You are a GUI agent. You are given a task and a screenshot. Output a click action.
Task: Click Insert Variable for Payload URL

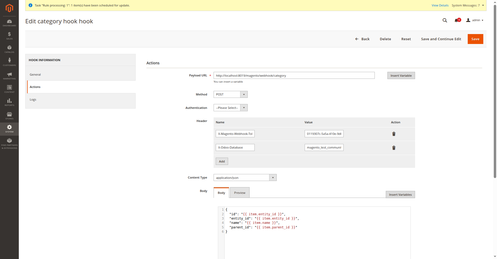click(x=401, y=76)
